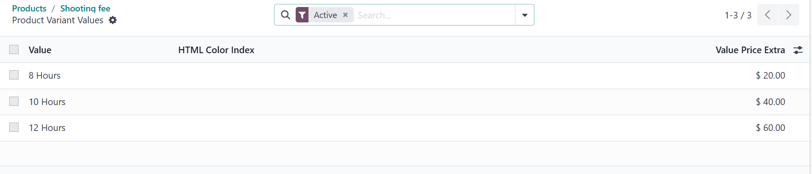The image size is (812, 174).
Task: Go to next page arrow
Action: tap(789, 15)
